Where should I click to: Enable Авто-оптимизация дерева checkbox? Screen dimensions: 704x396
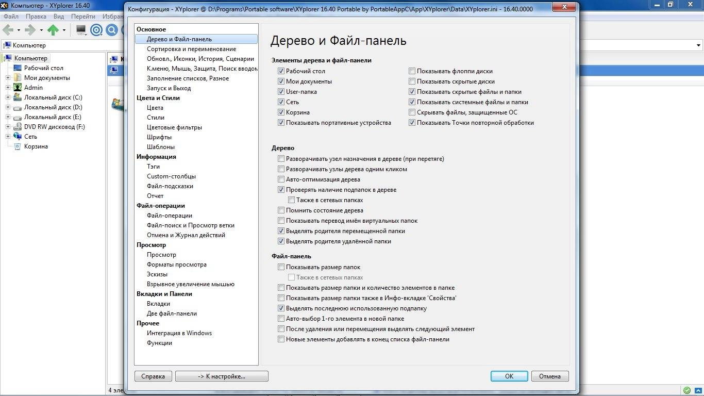281,179
